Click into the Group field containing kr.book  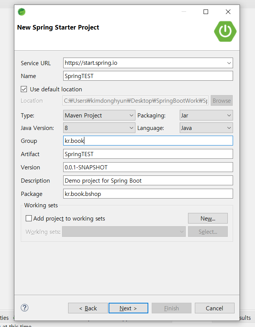pos(148,141)
